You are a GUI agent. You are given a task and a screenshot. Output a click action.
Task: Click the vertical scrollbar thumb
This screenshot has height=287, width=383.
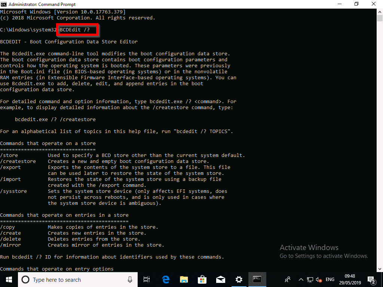(x=380, y=18)
